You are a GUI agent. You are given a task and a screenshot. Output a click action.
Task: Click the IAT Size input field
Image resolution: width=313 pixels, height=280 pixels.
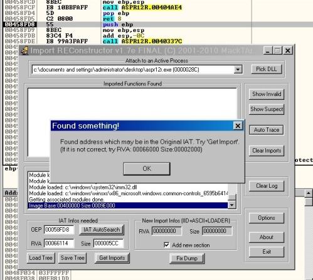click(109, 244)
